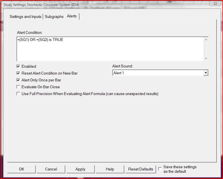The width and height of the screenshot is (223, 179).
Task: Open Alert Sound dropdown arrow
Action: coord(206,73)
